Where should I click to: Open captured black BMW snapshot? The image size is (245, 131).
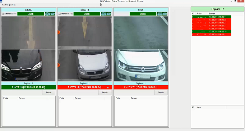pyautogui.click(x=28, y=65)
